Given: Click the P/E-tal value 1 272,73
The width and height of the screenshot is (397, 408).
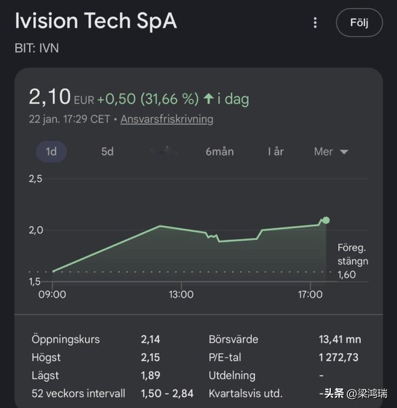Looking at the screenshot, I should click(338, 357).
